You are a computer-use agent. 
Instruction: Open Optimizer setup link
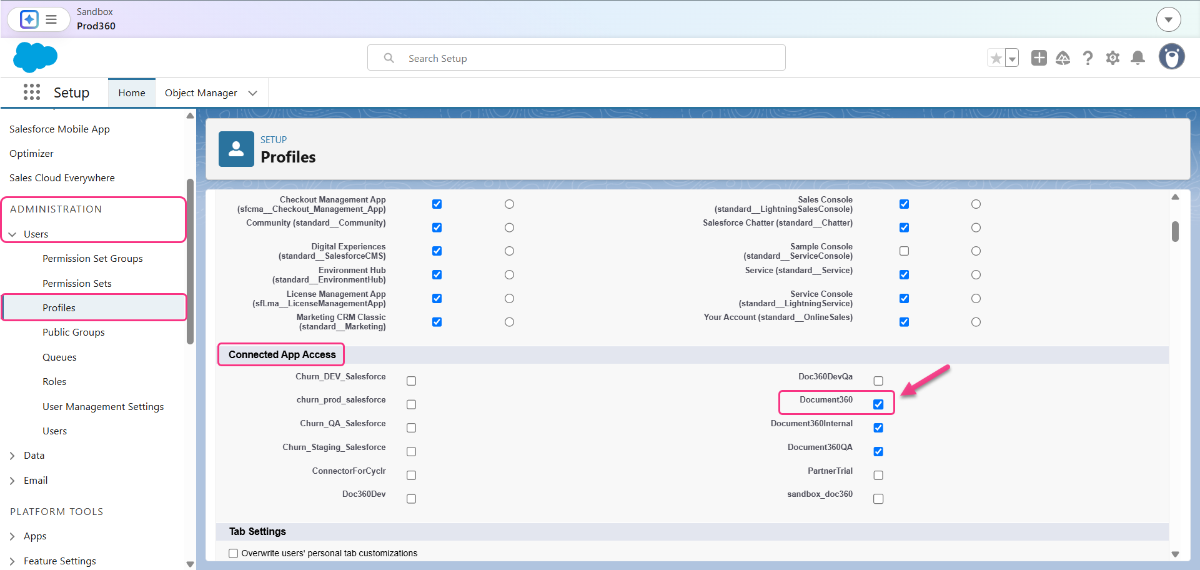click(x=31, y=154)
